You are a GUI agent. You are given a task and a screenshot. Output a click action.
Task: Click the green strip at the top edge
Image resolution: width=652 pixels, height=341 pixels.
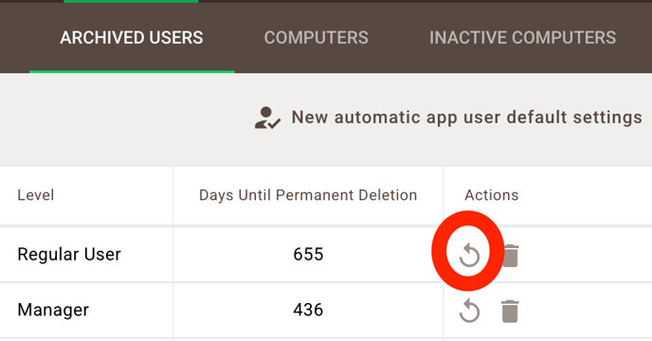tap(131, 1)
